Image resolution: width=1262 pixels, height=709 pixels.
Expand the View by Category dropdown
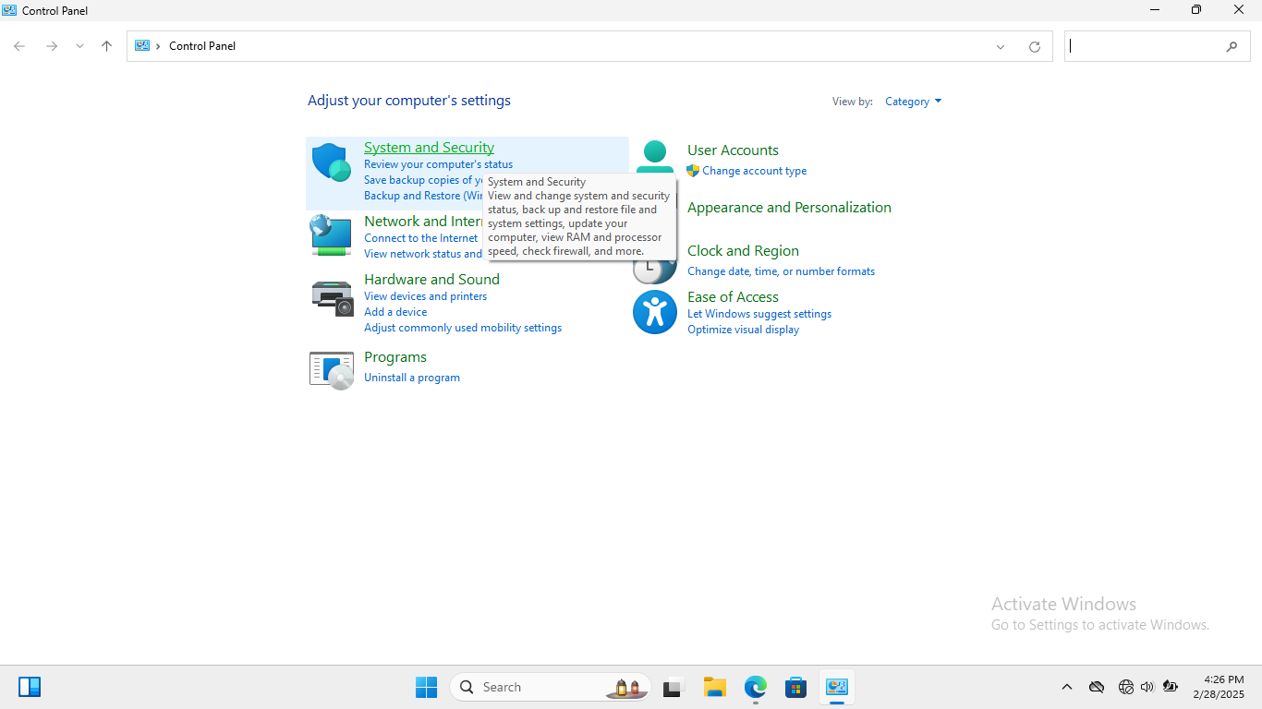[x=913, y=102]
